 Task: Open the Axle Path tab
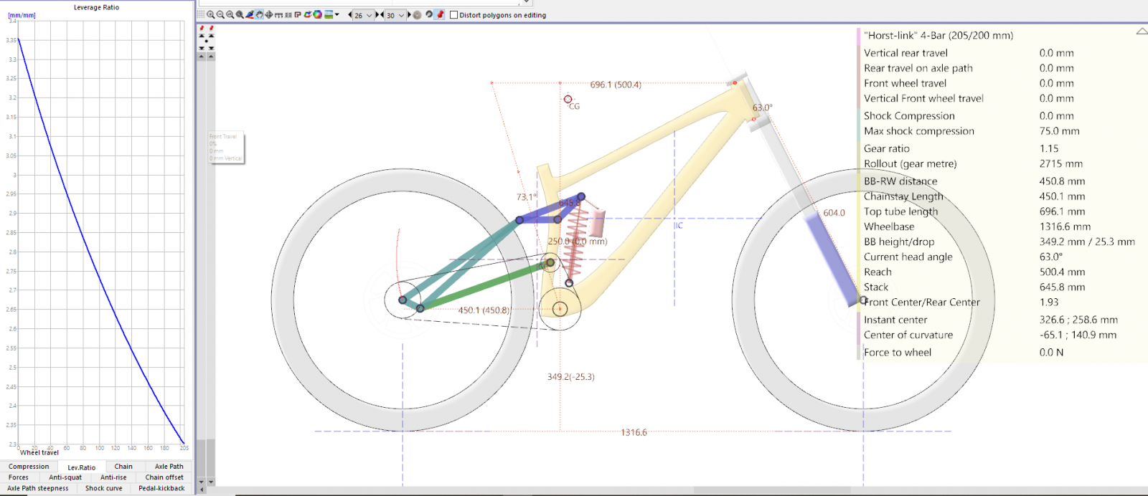pyautogui.click(x=169, y=467)
